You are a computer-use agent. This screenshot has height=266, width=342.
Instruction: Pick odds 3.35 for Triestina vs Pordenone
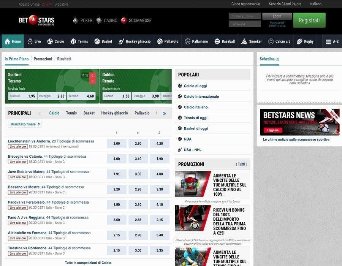tap(160, 250)
